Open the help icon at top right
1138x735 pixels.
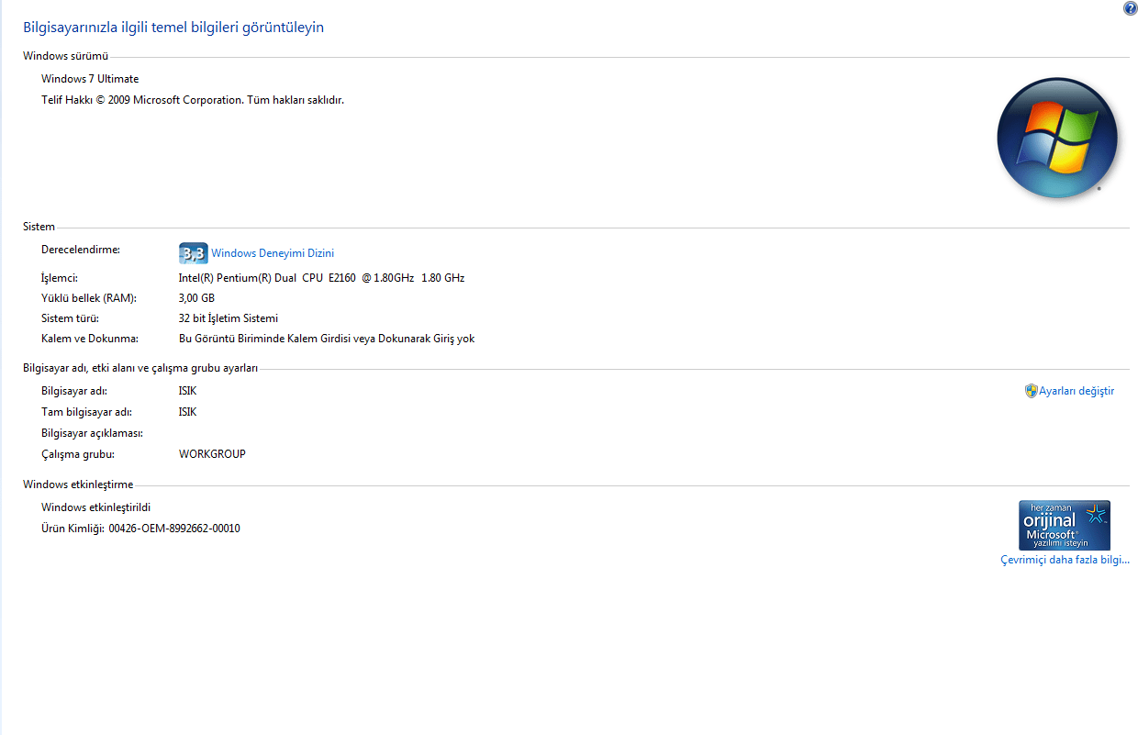tap(1130, 8)
